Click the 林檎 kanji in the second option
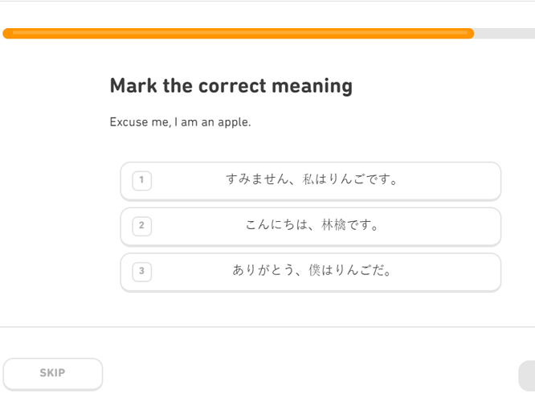The height and width of the screenshot is (402, 535). point(333,226)
